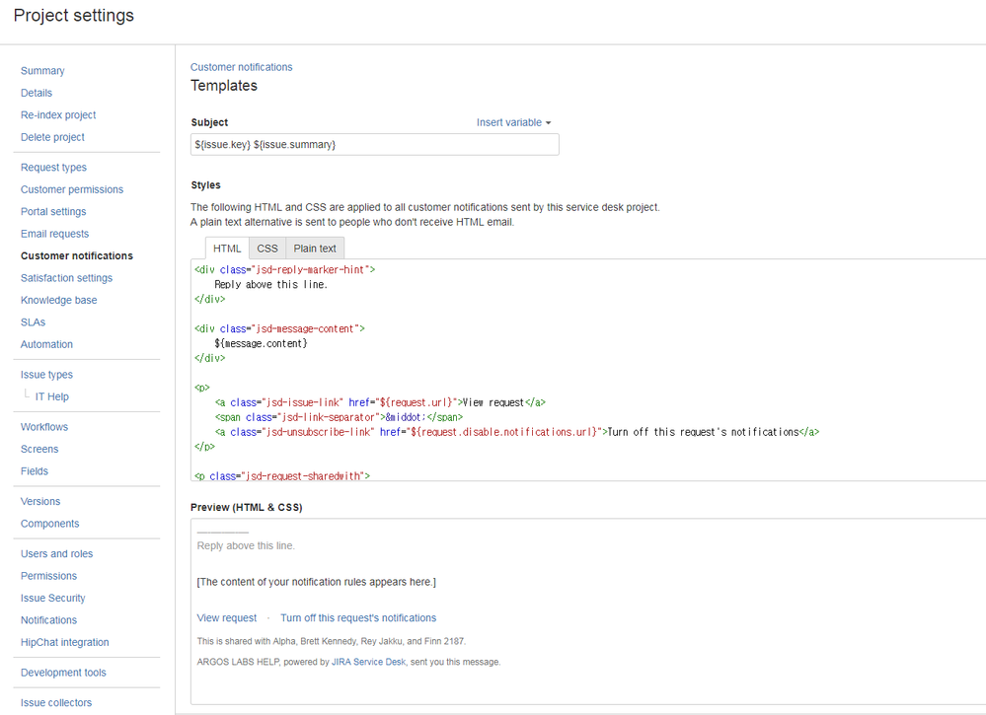Open Fields page
986x715 pixels.
click(x=35, y=471)
